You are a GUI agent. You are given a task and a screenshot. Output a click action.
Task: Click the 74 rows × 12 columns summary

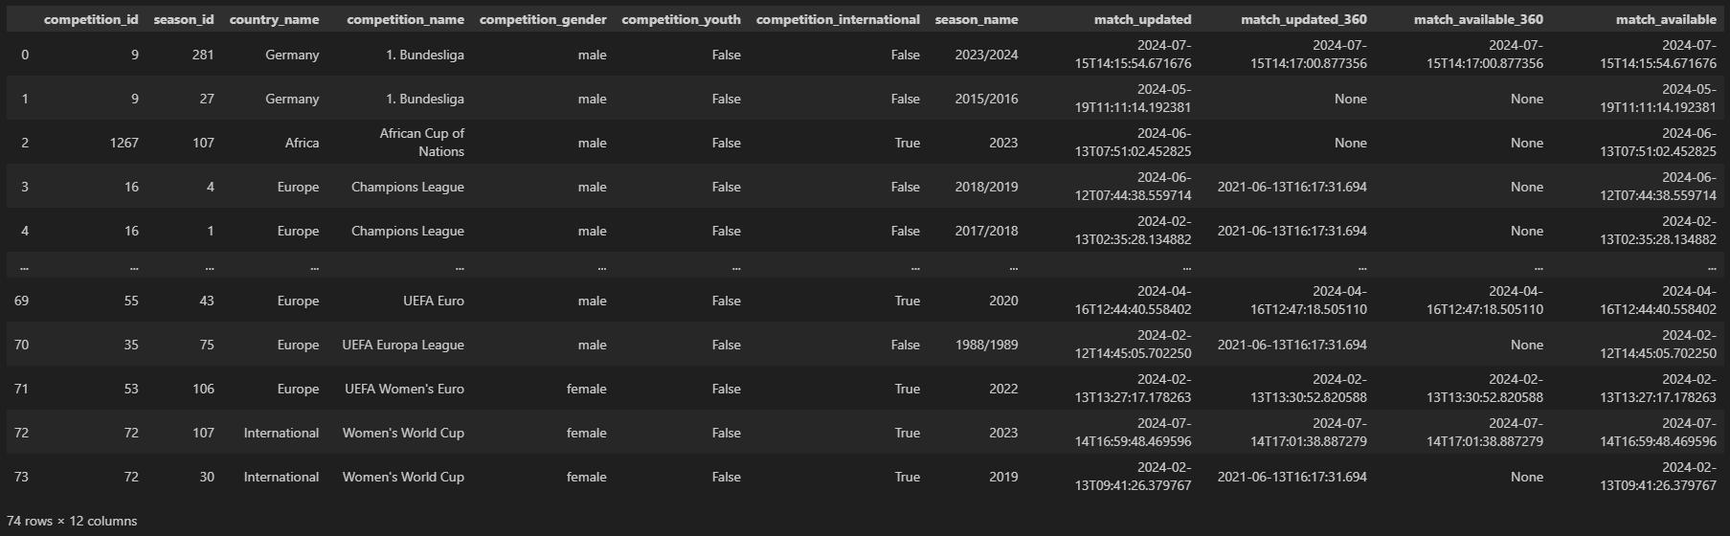click(x=72, y=521)
